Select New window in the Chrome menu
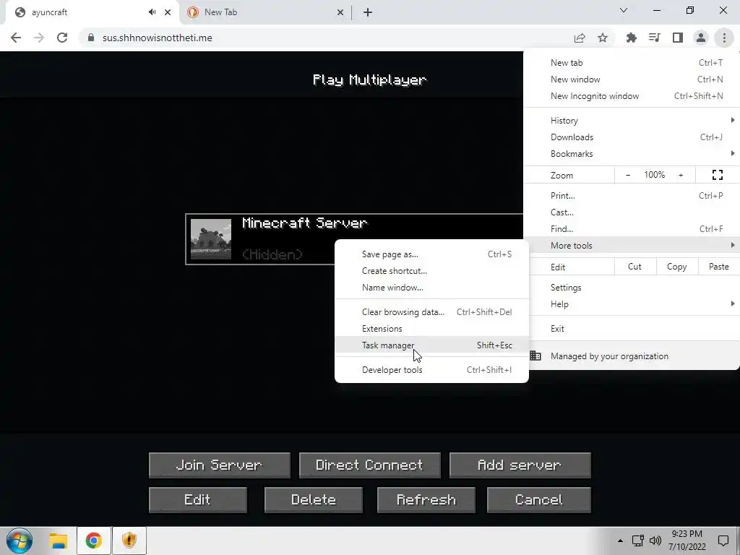The height and width of the screenshot is (555, 740). click(632, 79)
